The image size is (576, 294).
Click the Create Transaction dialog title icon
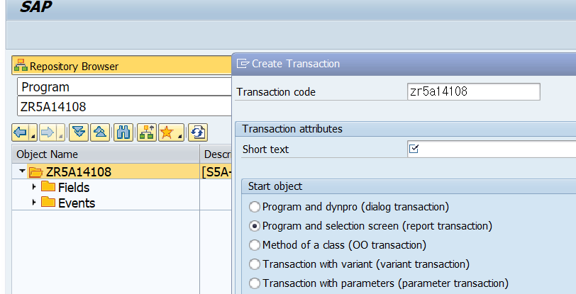243,64
